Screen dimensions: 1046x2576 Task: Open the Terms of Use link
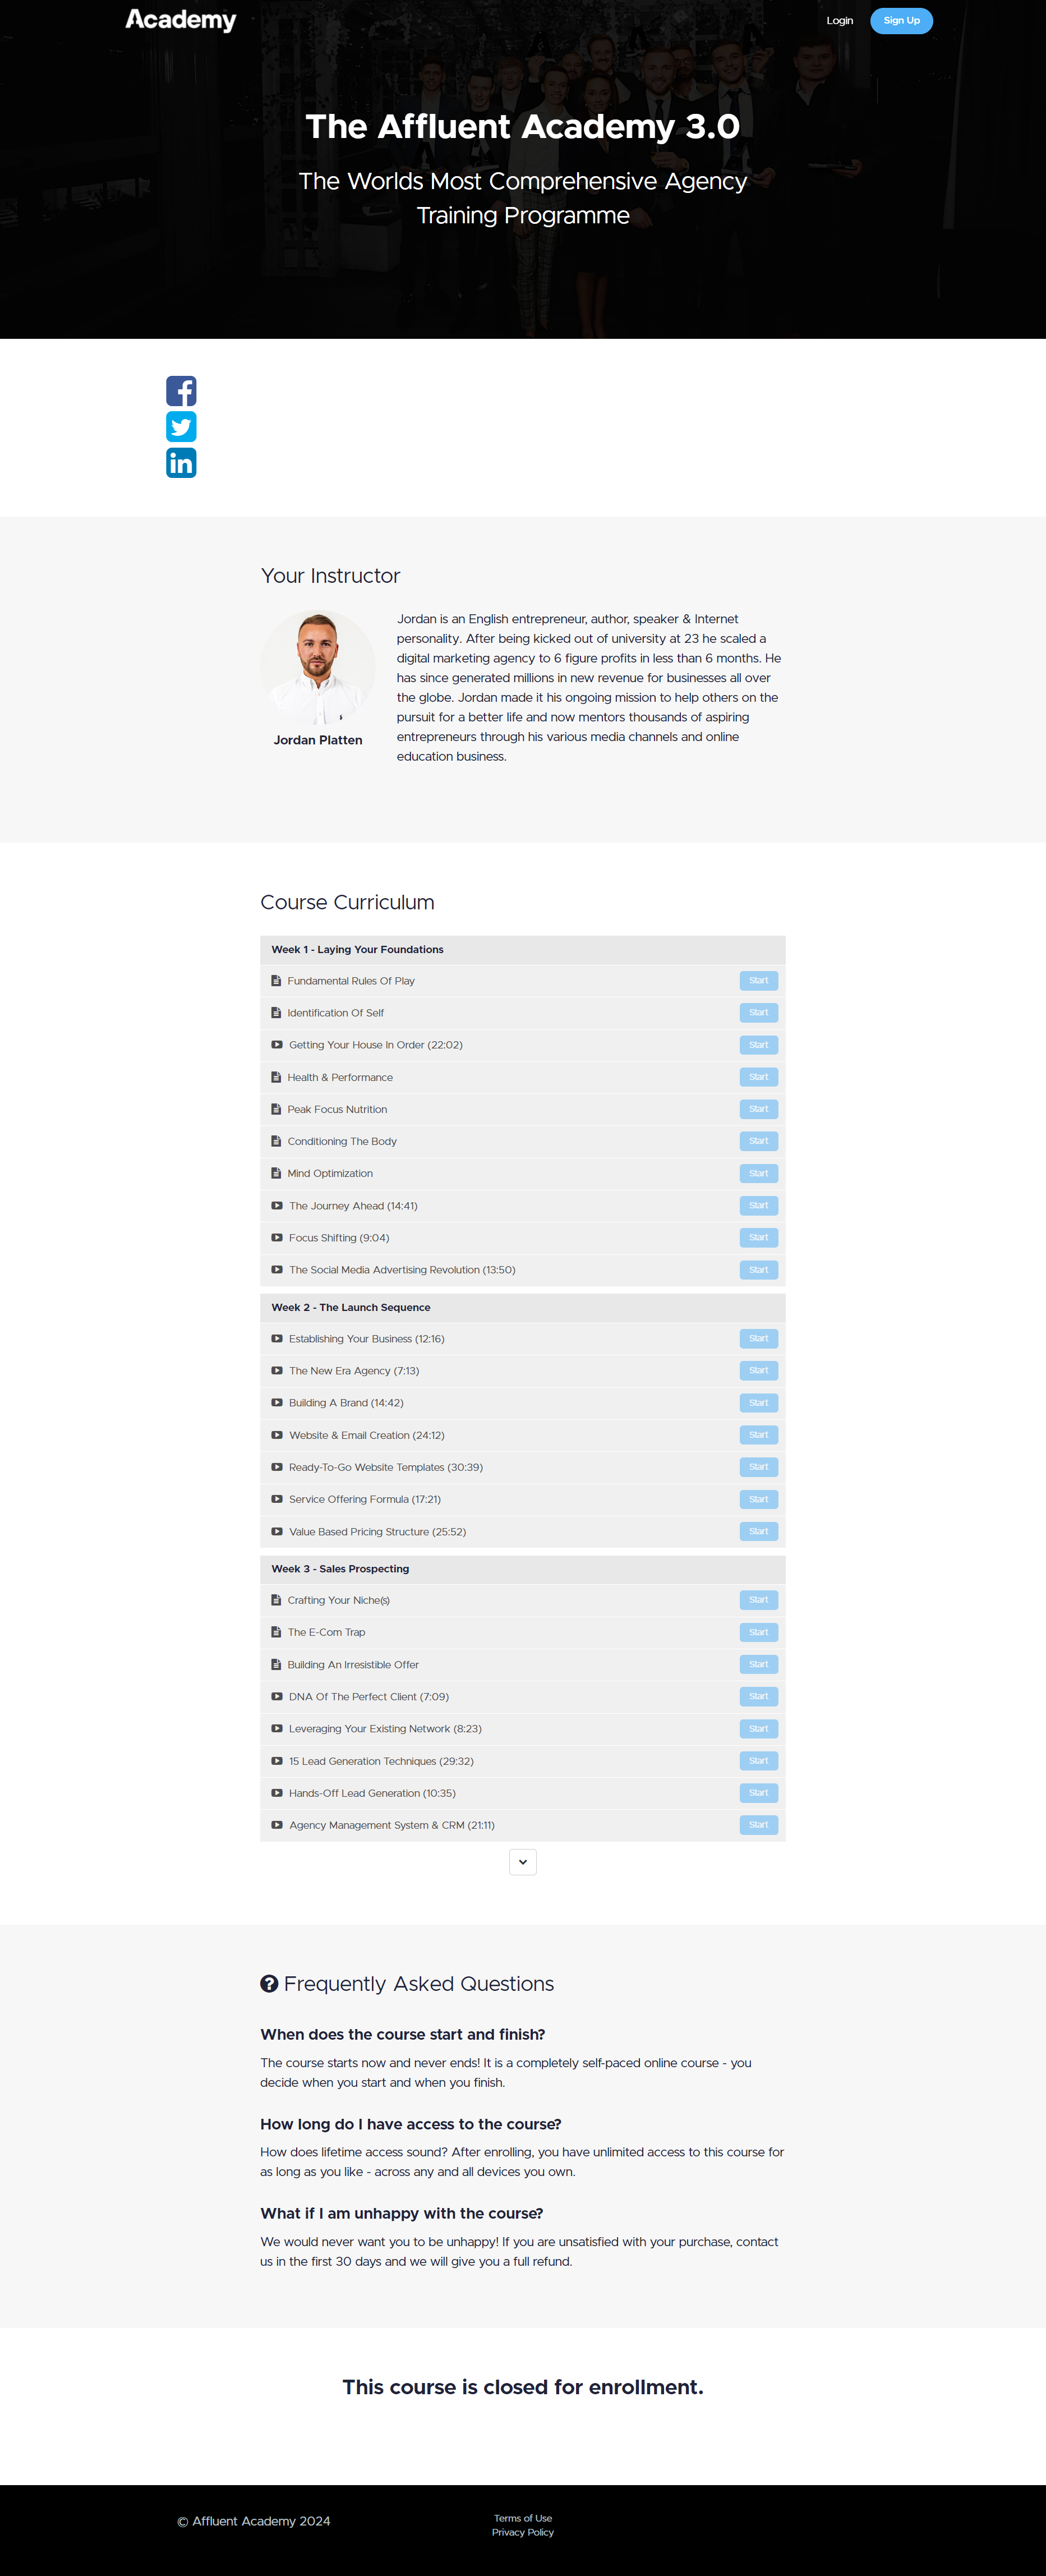click(x=523, y=2519)
